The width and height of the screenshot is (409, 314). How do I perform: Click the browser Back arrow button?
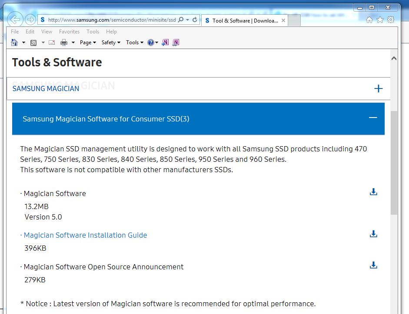15,20
